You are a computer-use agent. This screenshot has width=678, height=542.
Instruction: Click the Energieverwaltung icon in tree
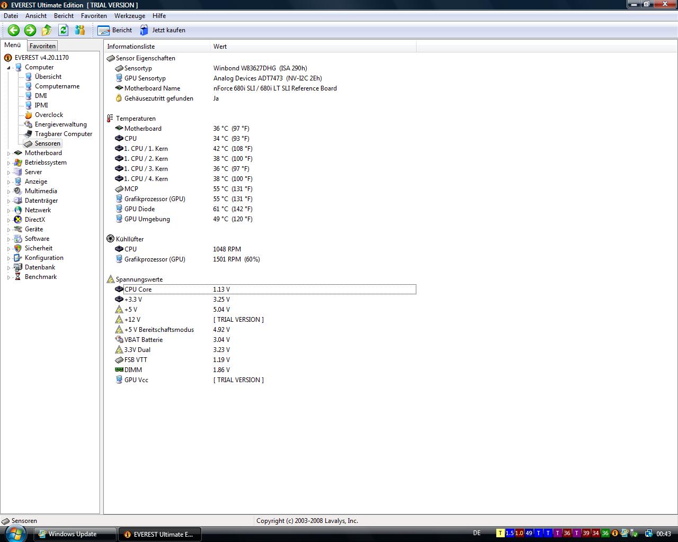[x=29, y=124]
